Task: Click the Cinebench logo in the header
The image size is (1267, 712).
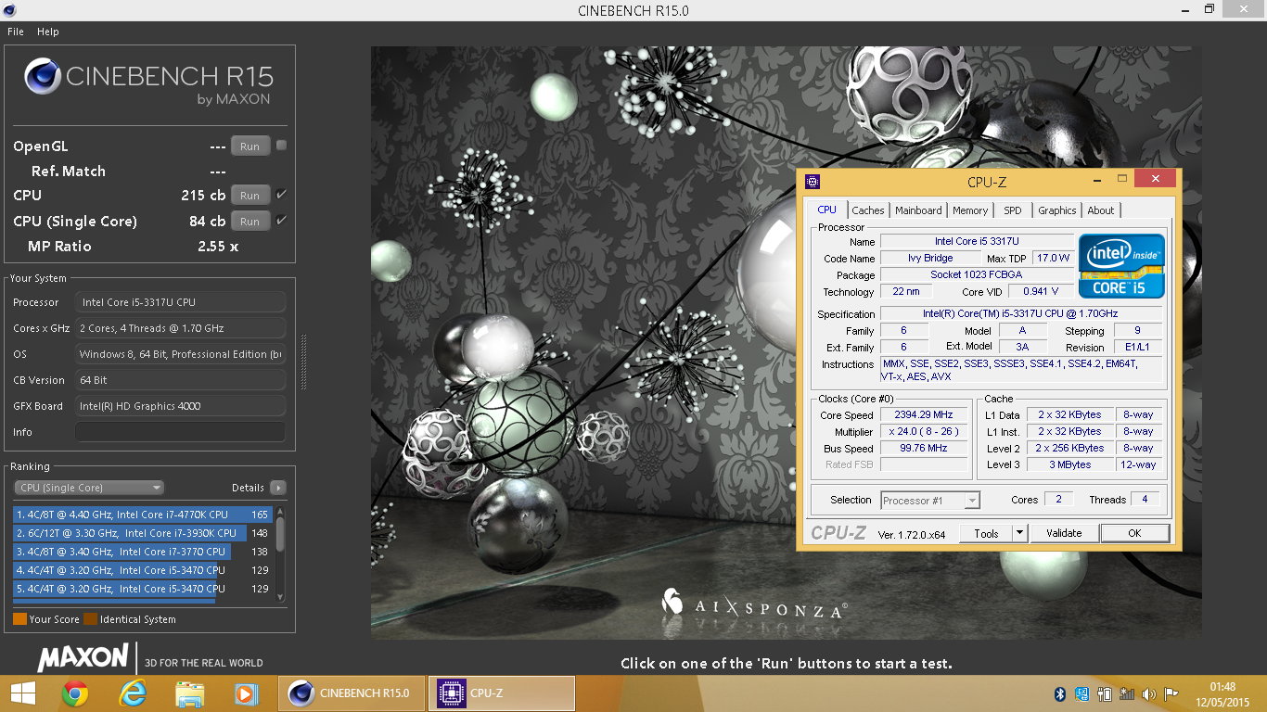Action: coord(43,78)
